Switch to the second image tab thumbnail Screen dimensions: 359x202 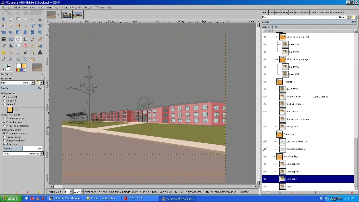coord(67,15)
